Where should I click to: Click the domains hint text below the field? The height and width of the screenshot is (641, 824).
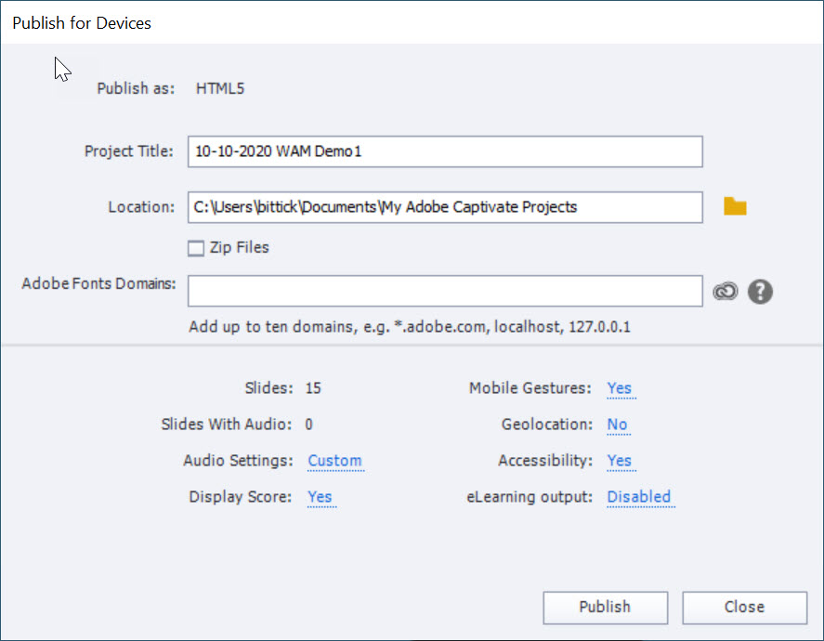tap(411, 327)
